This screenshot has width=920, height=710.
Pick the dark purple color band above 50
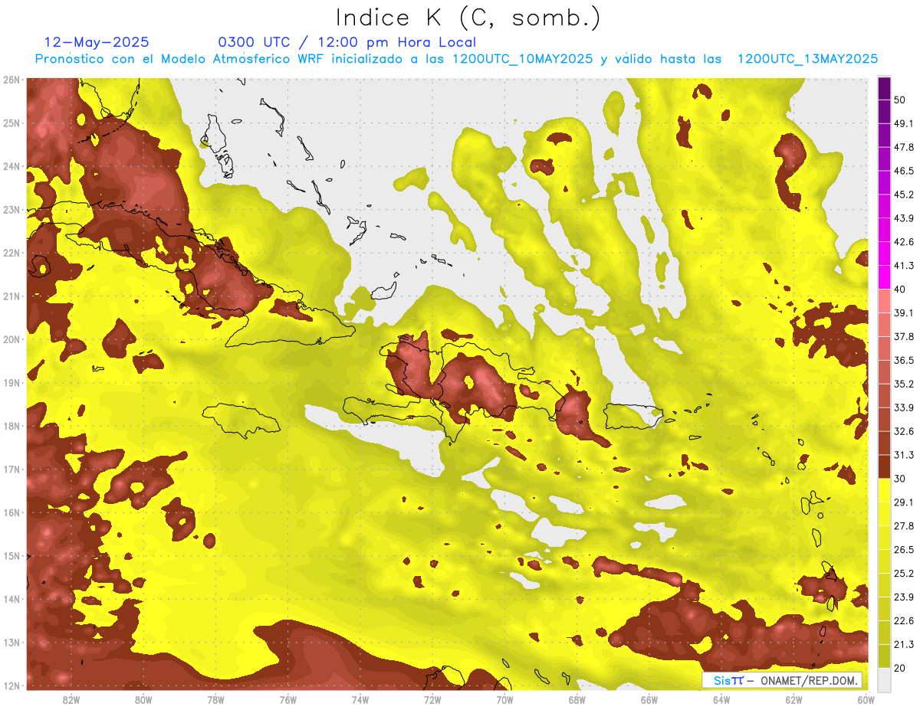(x=884, y=89)
